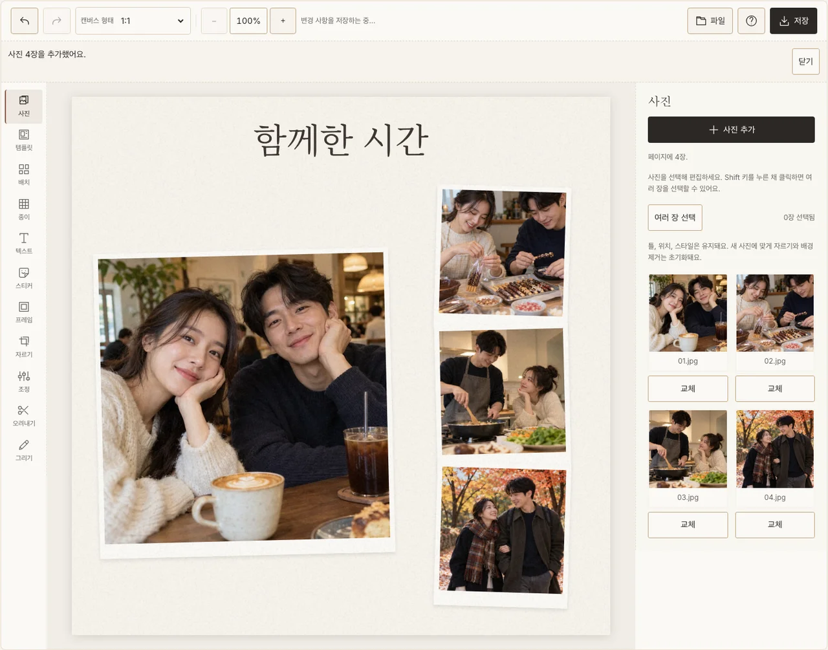Click the 저장 save button
The width and height of the screenshot is (828, 650).
coord(794,21)
